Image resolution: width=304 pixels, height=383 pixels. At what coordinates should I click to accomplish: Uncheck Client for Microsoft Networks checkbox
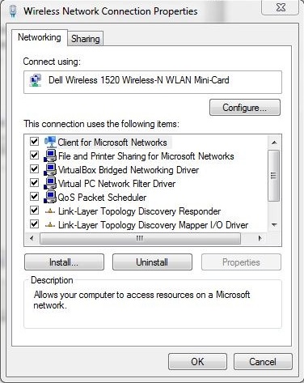(x=34, y=141)
